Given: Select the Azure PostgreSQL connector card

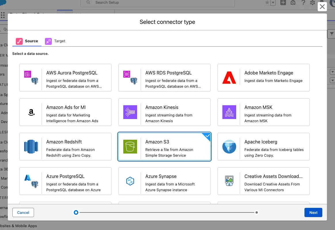Looking at the screenshot, I should coord(65,181).
